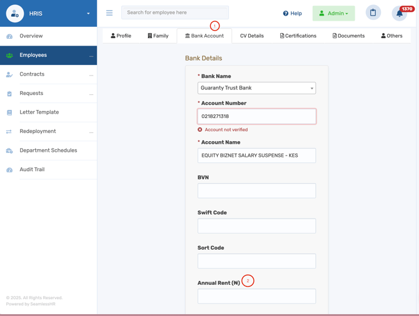This screenshot has width=419, height=316.
Task: Click the clipboard icon in header
Action: coord(373,12)
